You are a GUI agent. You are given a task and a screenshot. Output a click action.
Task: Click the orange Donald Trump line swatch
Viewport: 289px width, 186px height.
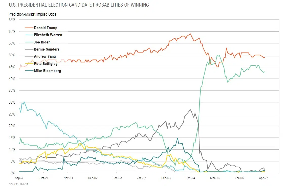click(29, 28)
